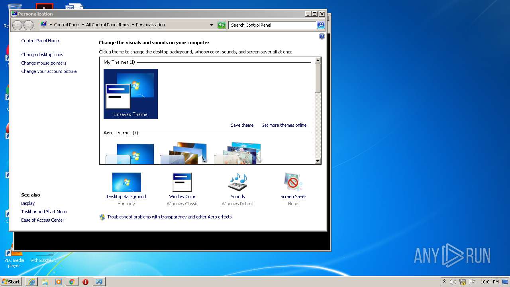
Task: Click the volume speaker tray icon
Action: coord(453,282)
